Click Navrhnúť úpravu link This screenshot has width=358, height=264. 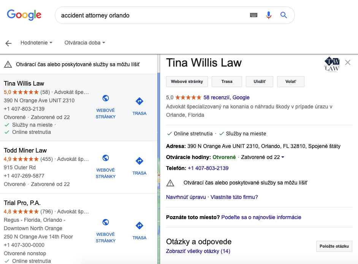186,197
